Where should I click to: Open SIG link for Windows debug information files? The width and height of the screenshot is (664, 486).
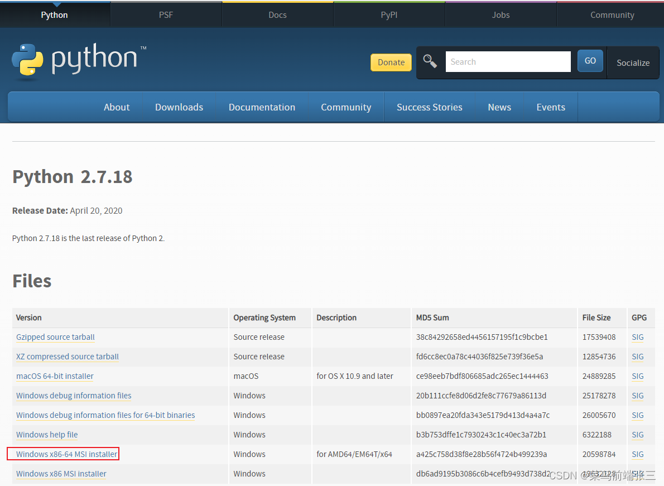pos(637,396)
